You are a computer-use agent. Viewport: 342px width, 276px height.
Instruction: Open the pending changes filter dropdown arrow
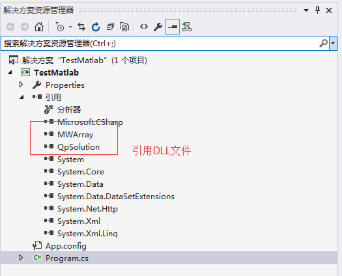pyautogui.click(x=70, y=27)
